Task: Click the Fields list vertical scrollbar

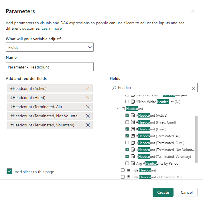Action: [196, 139]
